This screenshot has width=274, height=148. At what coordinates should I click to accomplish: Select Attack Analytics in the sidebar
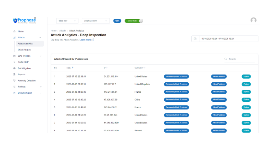(25, 43)
